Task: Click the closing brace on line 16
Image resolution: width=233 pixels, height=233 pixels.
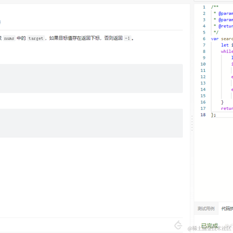Action: point(222,102)
